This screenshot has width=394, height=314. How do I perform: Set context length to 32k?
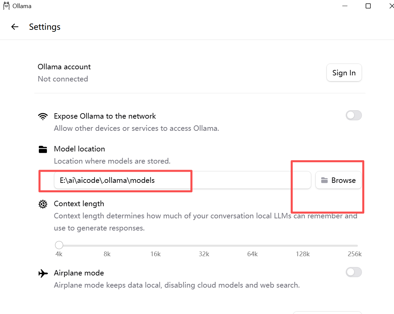[x=204, y=254]
